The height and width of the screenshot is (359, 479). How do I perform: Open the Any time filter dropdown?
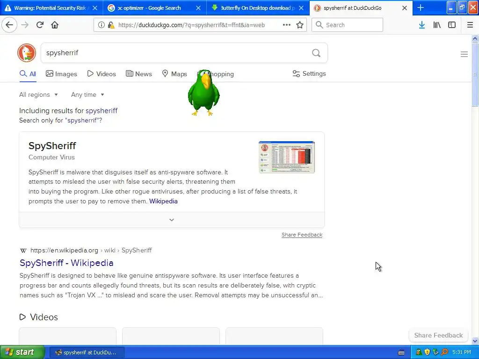coord(87,94)
